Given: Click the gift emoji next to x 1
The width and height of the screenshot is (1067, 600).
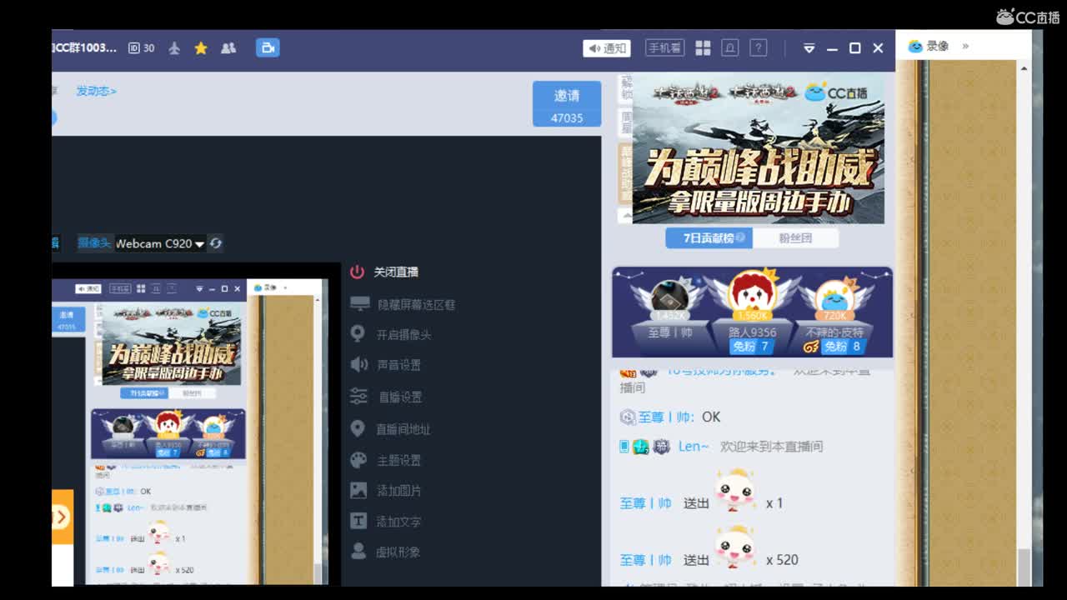Looking at the screenshot, I should (735, 490).
